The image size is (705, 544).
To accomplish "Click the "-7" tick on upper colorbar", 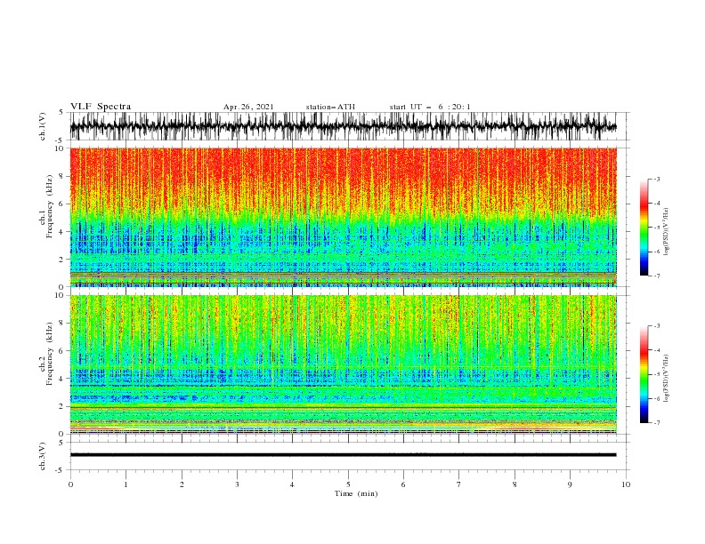I will 657,276.
